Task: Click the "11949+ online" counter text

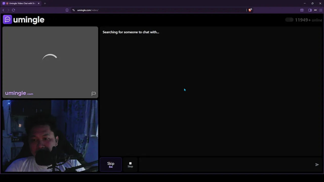Action: click(x=308, y=20)
